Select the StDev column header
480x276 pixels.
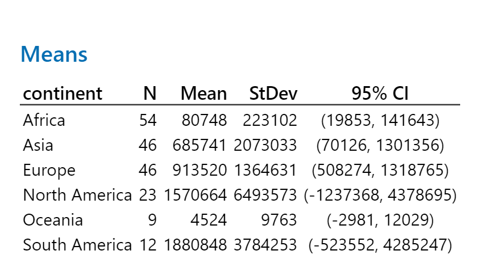click(x=273, y=94)
